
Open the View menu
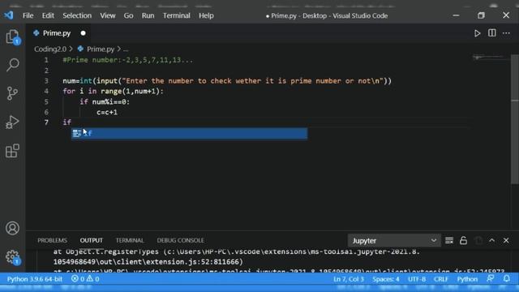[108, 15]
